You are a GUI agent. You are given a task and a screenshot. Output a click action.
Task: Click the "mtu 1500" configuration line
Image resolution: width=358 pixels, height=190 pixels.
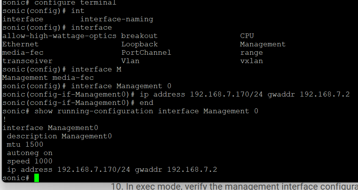point(25,144)
